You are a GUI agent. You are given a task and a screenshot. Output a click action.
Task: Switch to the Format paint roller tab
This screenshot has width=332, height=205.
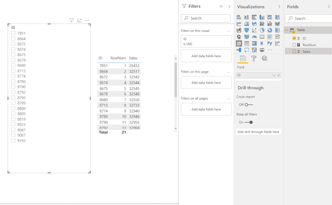coord(254,58)
